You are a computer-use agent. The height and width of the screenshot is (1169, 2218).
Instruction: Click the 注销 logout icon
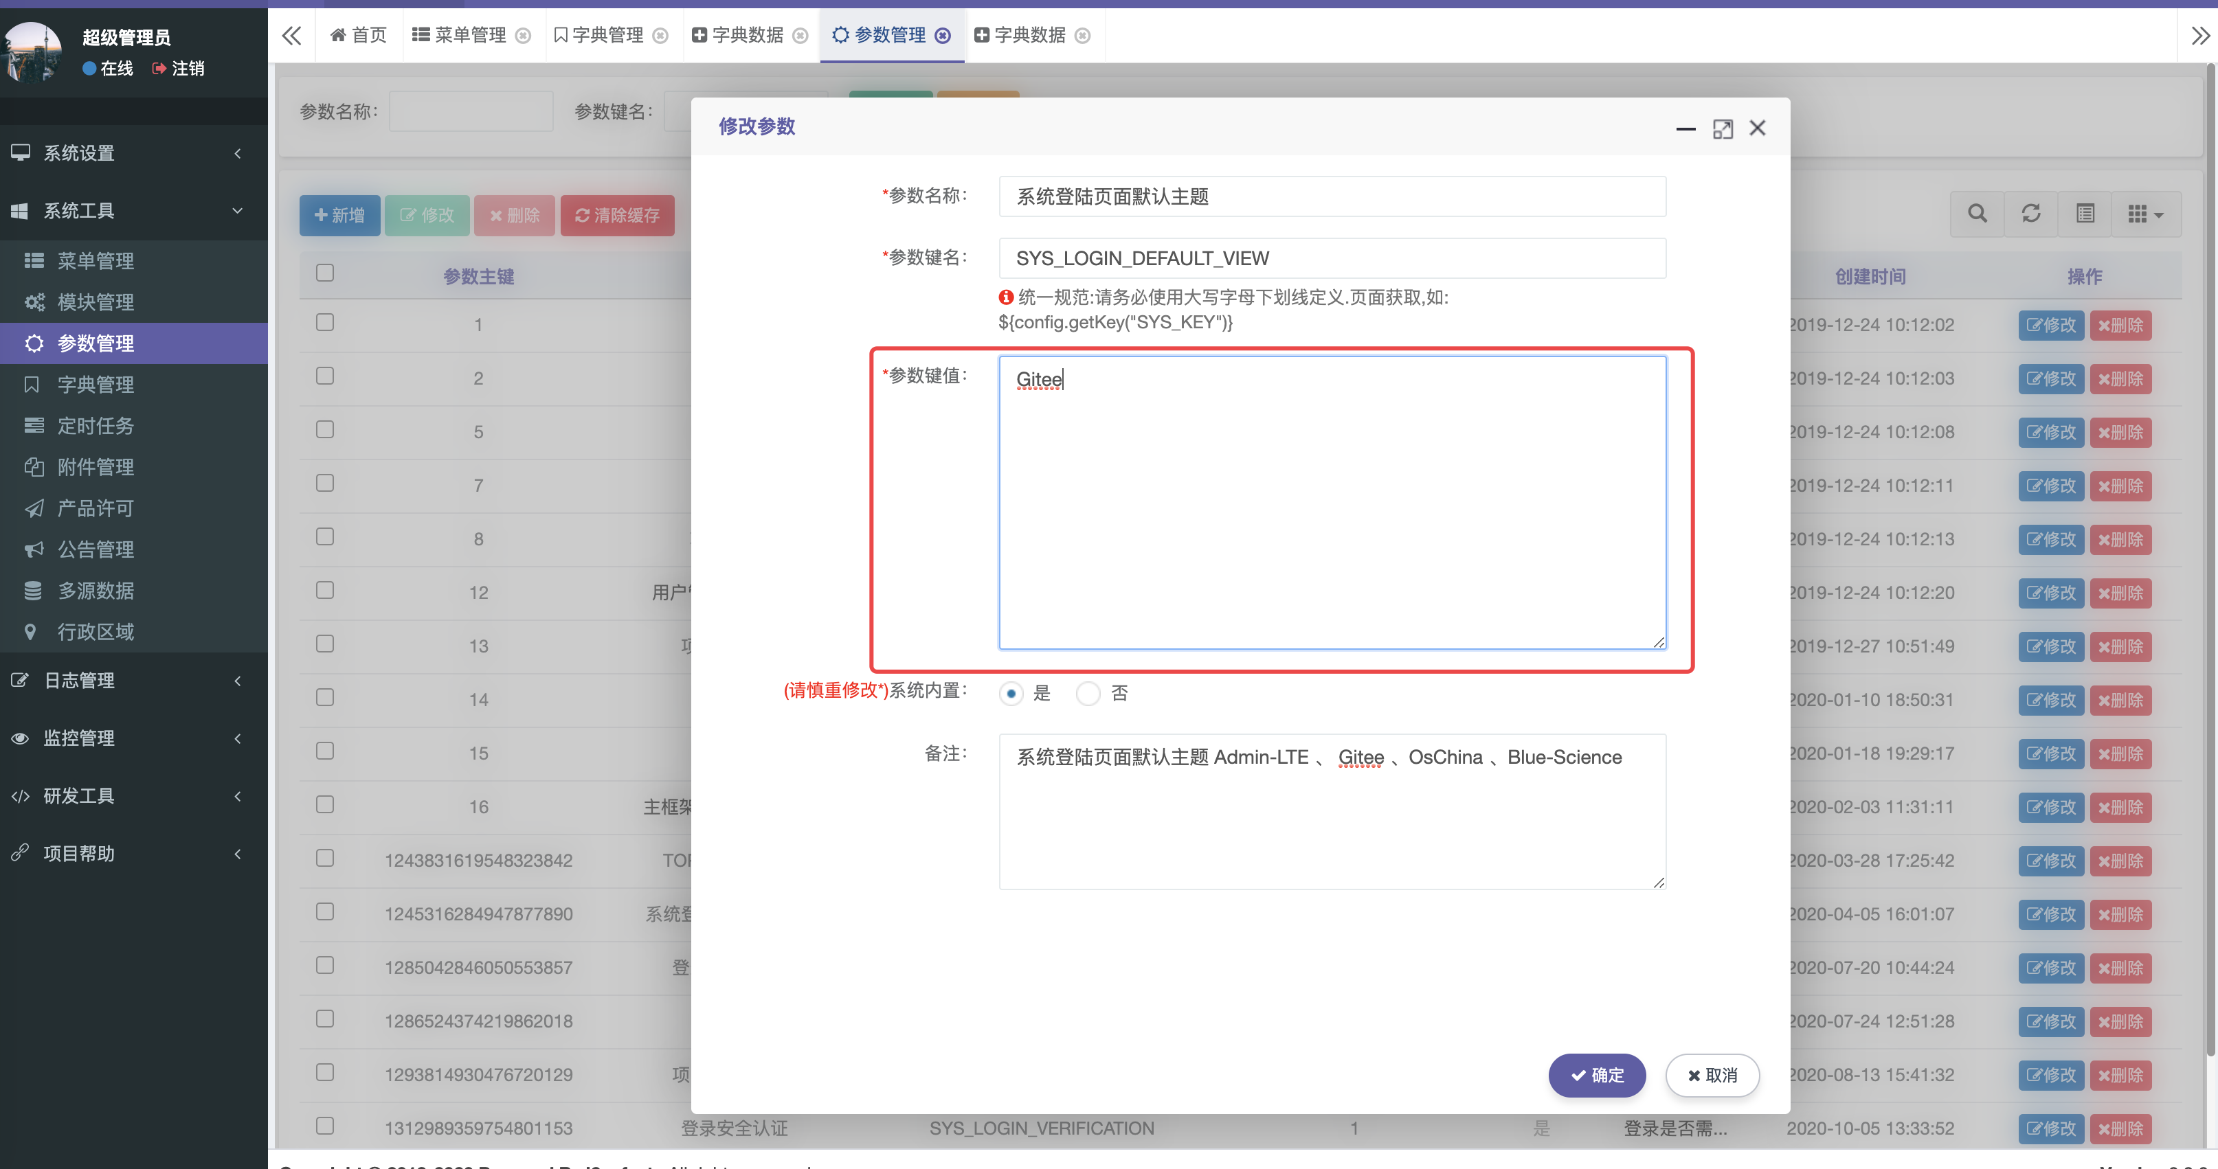[159, 68]
